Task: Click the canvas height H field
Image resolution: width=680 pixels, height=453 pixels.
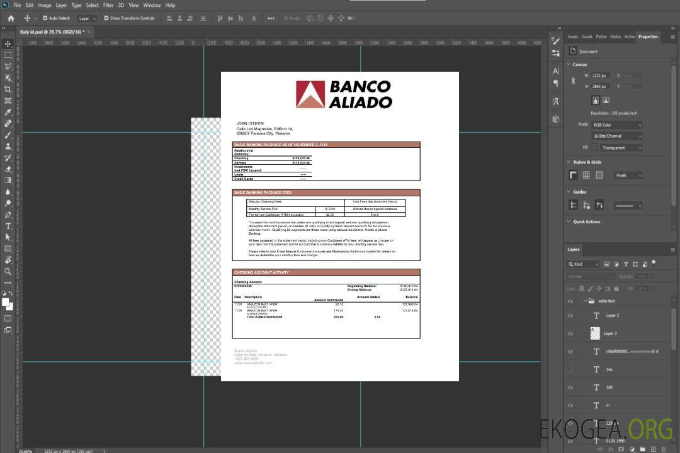Action: pos(601,87)
